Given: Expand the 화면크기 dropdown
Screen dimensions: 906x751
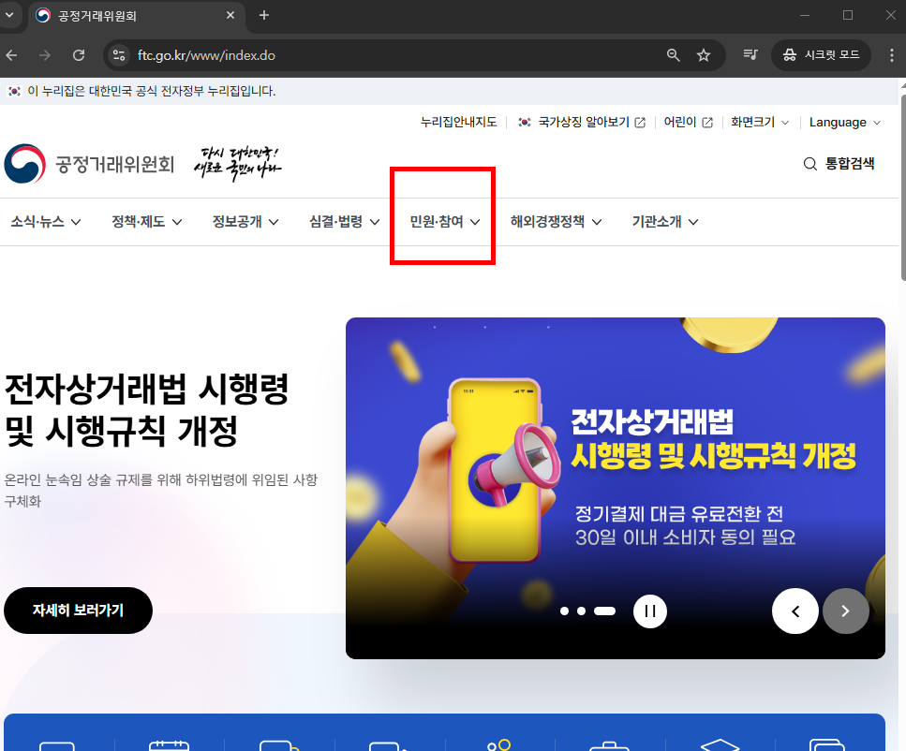Looking at the screenshot, I should [759, 122].
